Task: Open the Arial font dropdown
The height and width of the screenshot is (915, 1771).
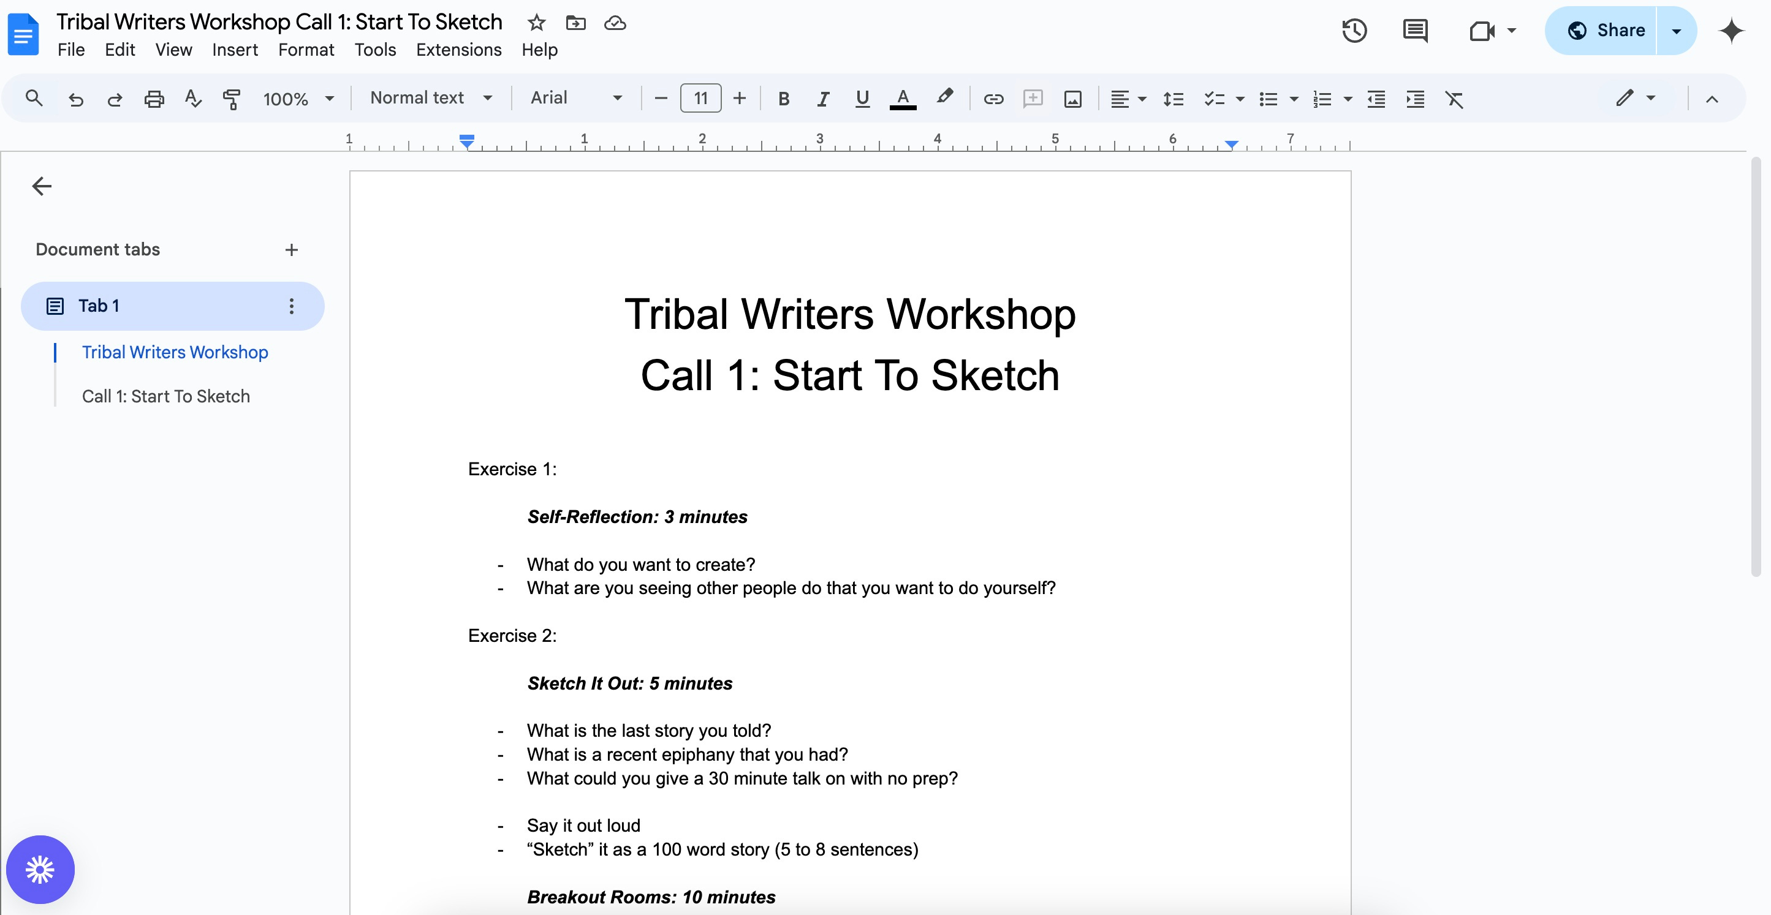Action: [576, 98]
